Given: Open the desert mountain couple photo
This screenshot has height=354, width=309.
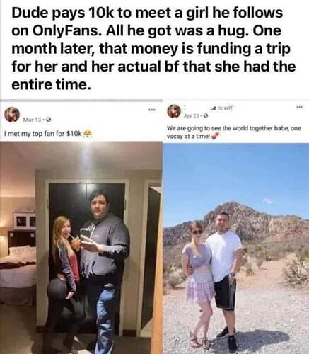Looking at the screenshot, I should [236, 249].
